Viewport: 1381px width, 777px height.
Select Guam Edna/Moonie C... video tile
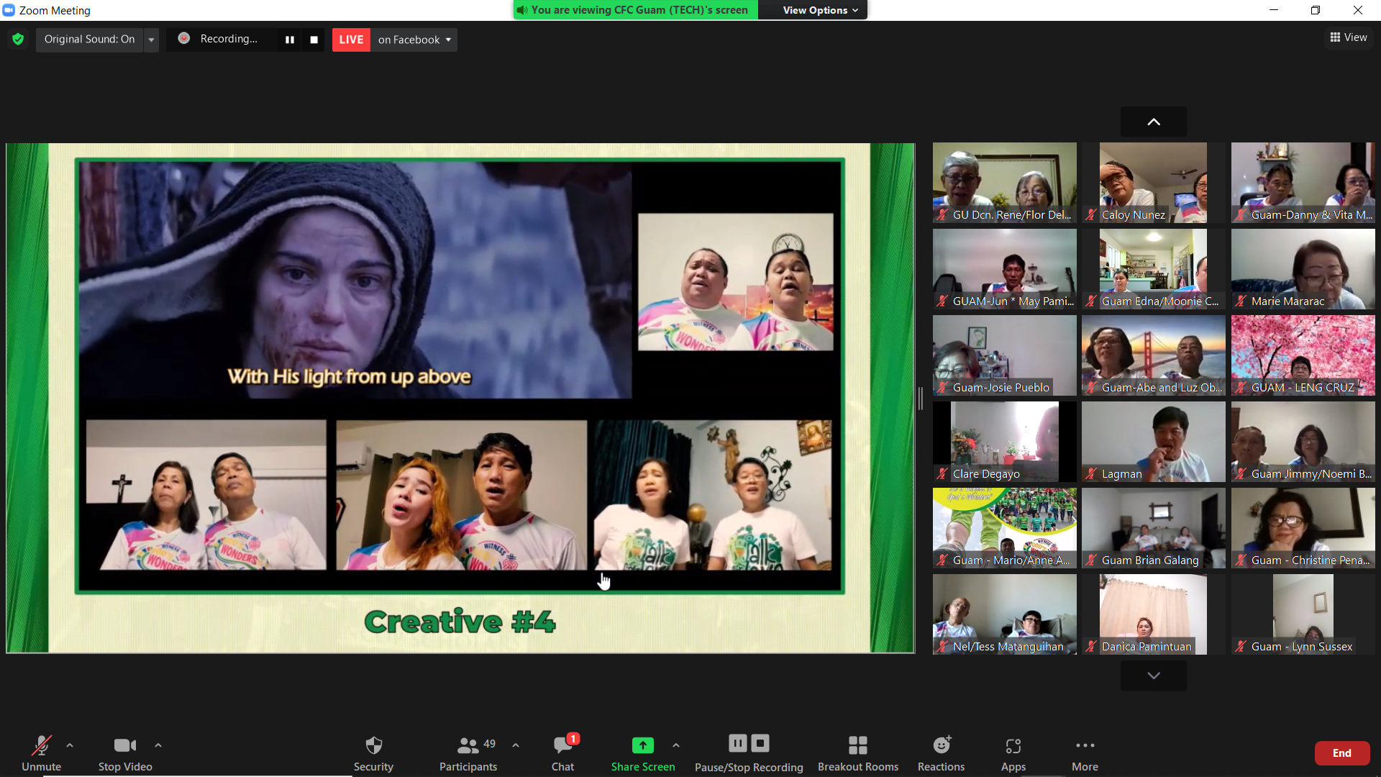coord(1154,269)
